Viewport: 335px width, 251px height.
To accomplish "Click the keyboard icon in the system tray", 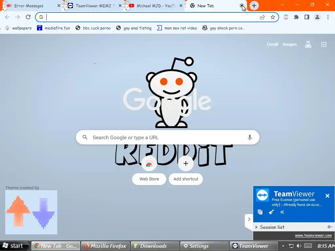I will (x=308, y=246).
